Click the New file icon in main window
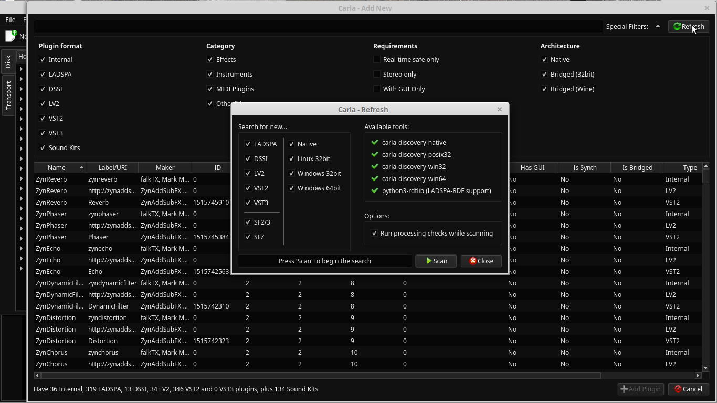This screenshot has width=717, height=403. (10, 36)
